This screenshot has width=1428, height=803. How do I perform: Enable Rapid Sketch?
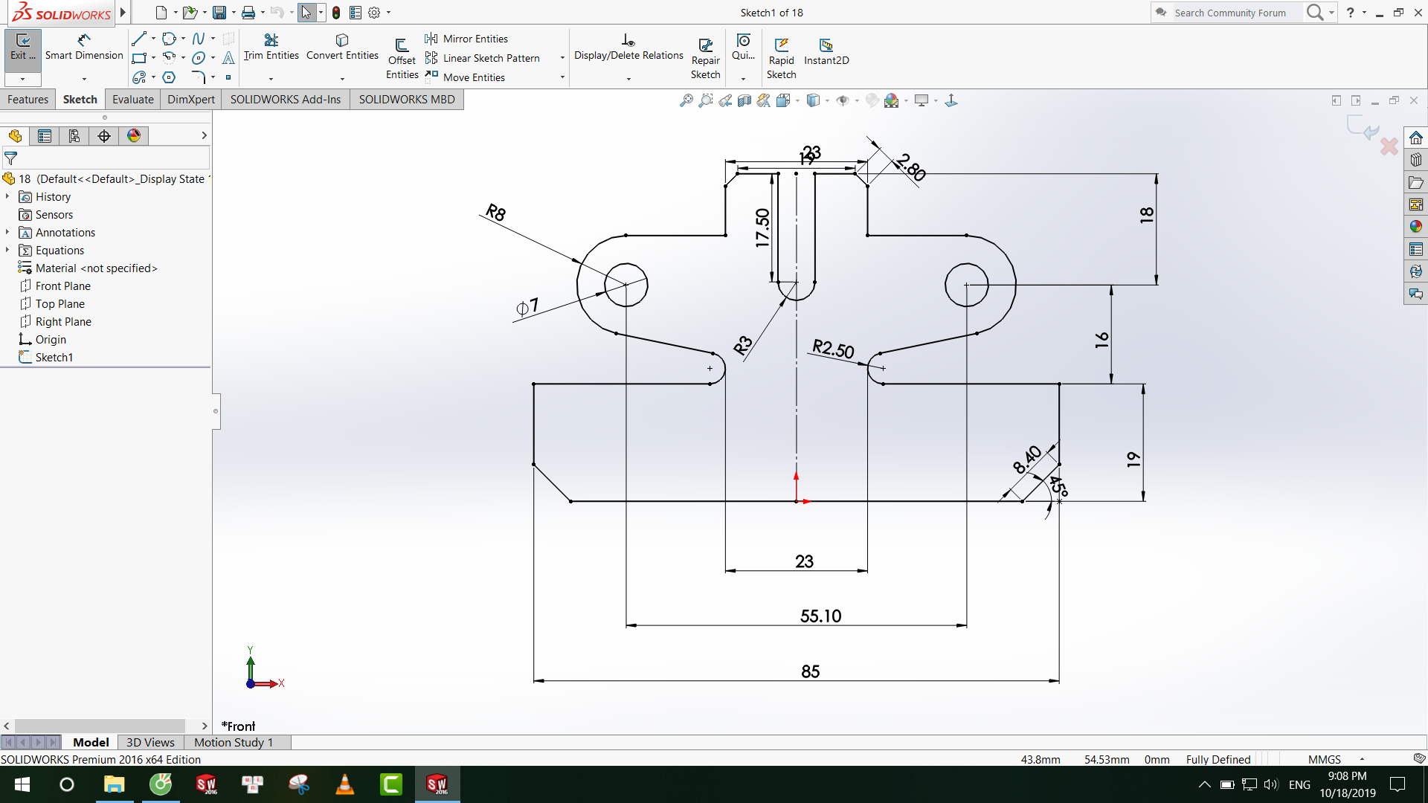pos(781,58)
